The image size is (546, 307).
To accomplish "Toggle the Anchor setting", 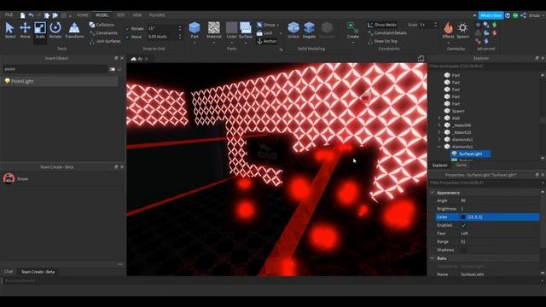I will coord(267,41).
